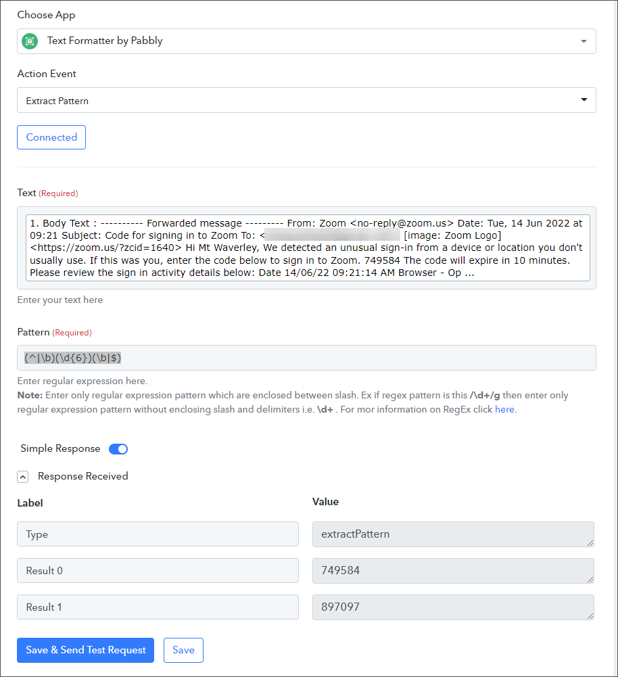618x677 pixels.
Task: Click the extractPattern value box
Action: pyautogui.click(x=453, y=534)
